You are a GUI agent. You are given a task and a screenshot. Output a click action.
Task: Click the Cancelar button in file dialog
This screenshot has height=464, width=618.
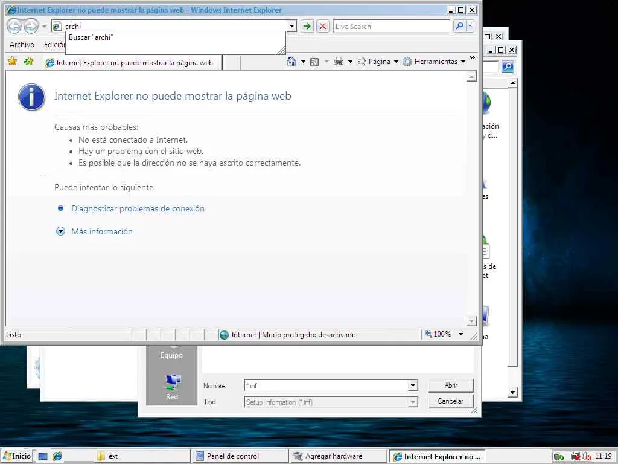[451, 401]
